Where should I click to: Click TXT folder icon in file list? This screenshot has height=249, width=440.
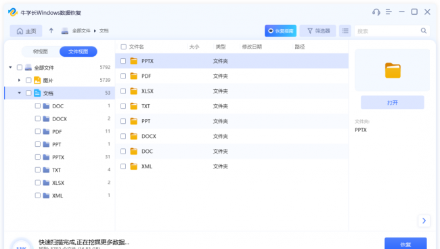tap(134, 106)
